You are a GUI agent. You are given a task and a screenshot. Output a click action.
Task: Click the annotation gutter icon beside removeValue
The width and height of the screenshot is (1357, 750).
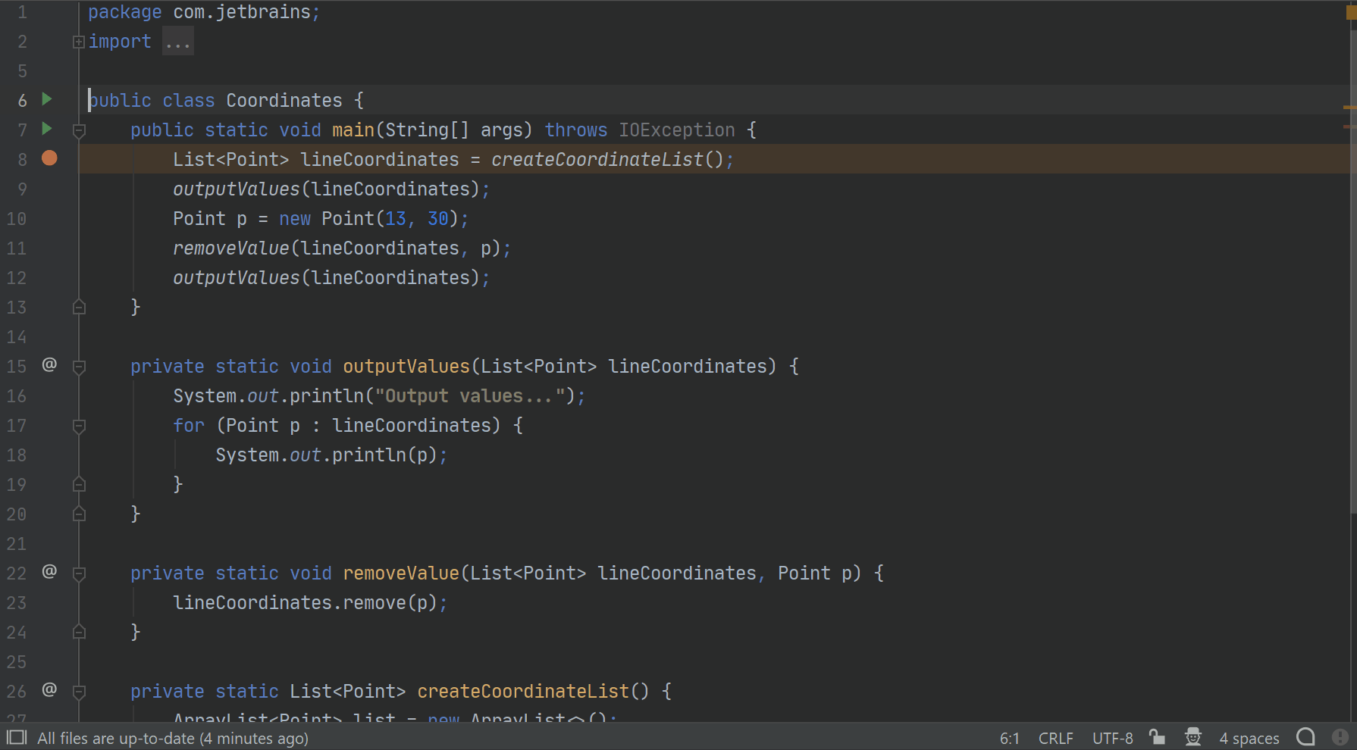(49, 572)
